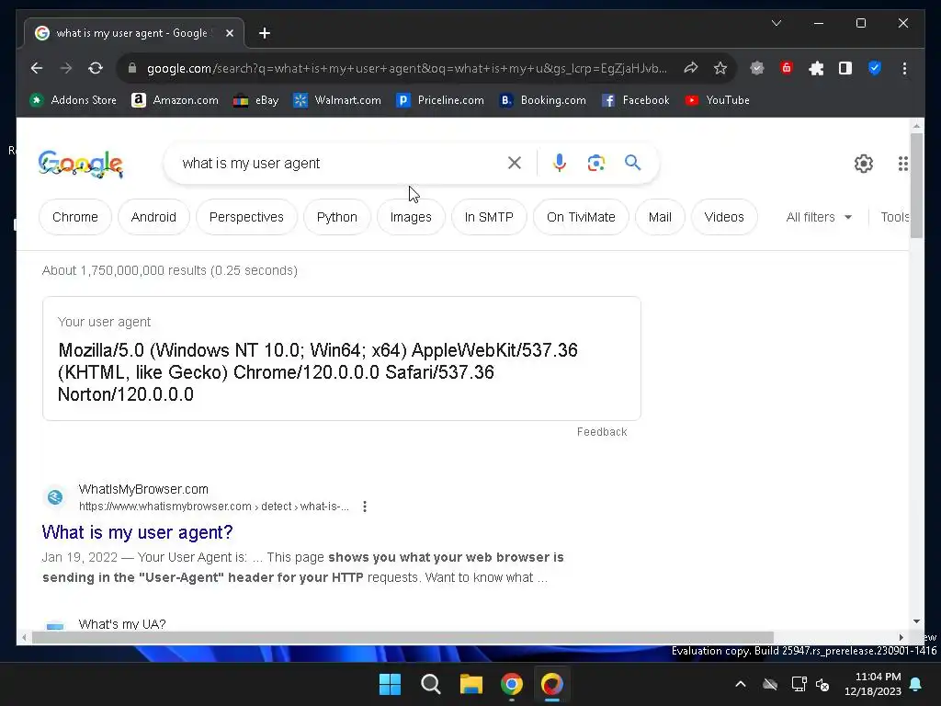Viewport: 941px width, 706px height.
Task: Select the In SMTP filter chip
Action: click(489, 217)
